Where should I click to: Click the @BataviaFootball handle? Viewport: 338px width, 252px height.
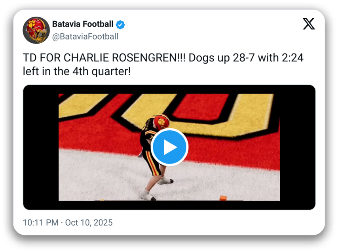point(85,36)
